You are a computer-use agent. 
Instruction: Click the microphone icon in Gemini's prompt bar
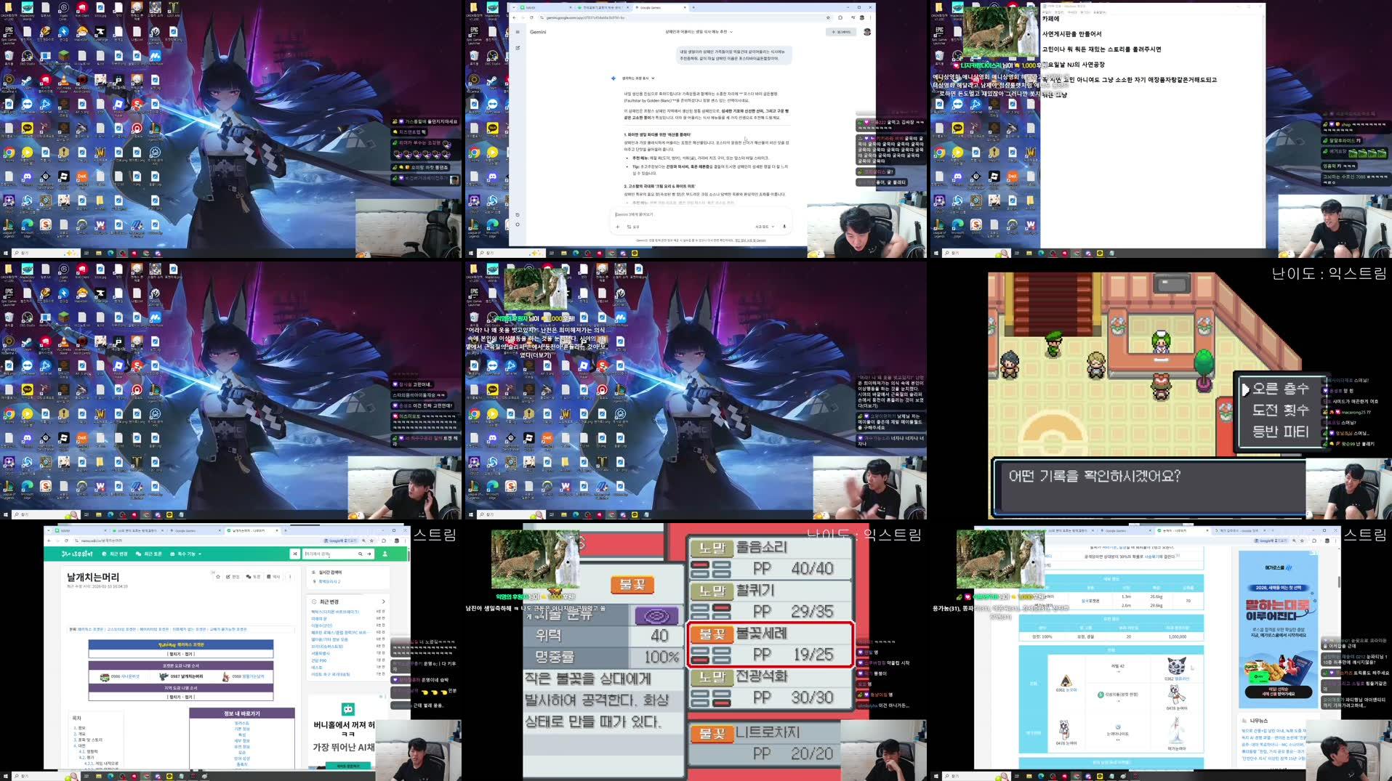tap(784, 227)
